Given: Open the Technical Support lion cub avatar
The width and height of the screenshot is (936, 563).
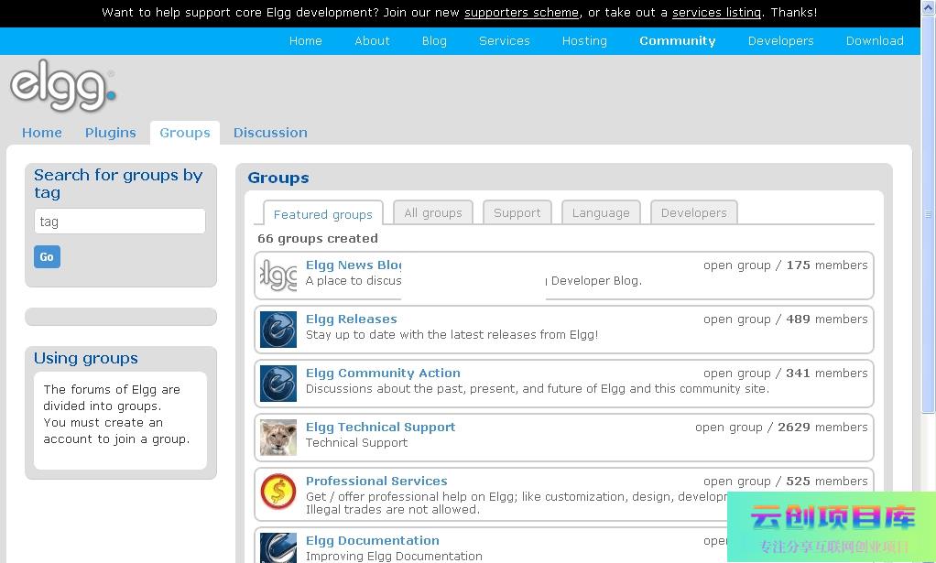Looking at the screenshot, I should tap(278, 438).
